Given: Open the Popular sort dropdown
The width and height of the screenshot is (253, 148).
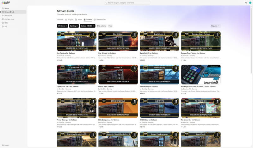Looking at the screenshot, I should pos(215,26).
